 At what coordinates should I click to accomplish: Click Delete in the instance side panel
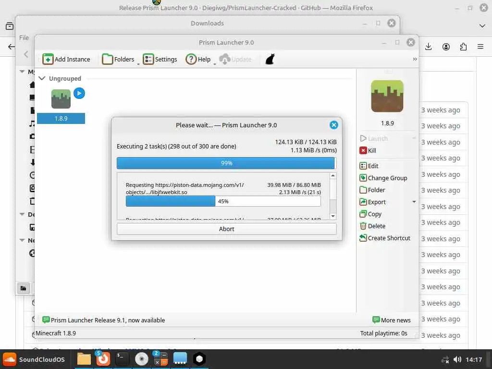[372, 226]
